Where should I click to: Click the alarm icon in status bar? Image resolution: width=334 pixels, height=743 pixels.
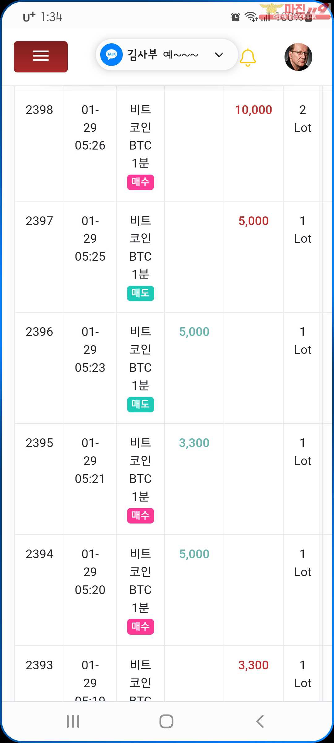pos(235,17)
